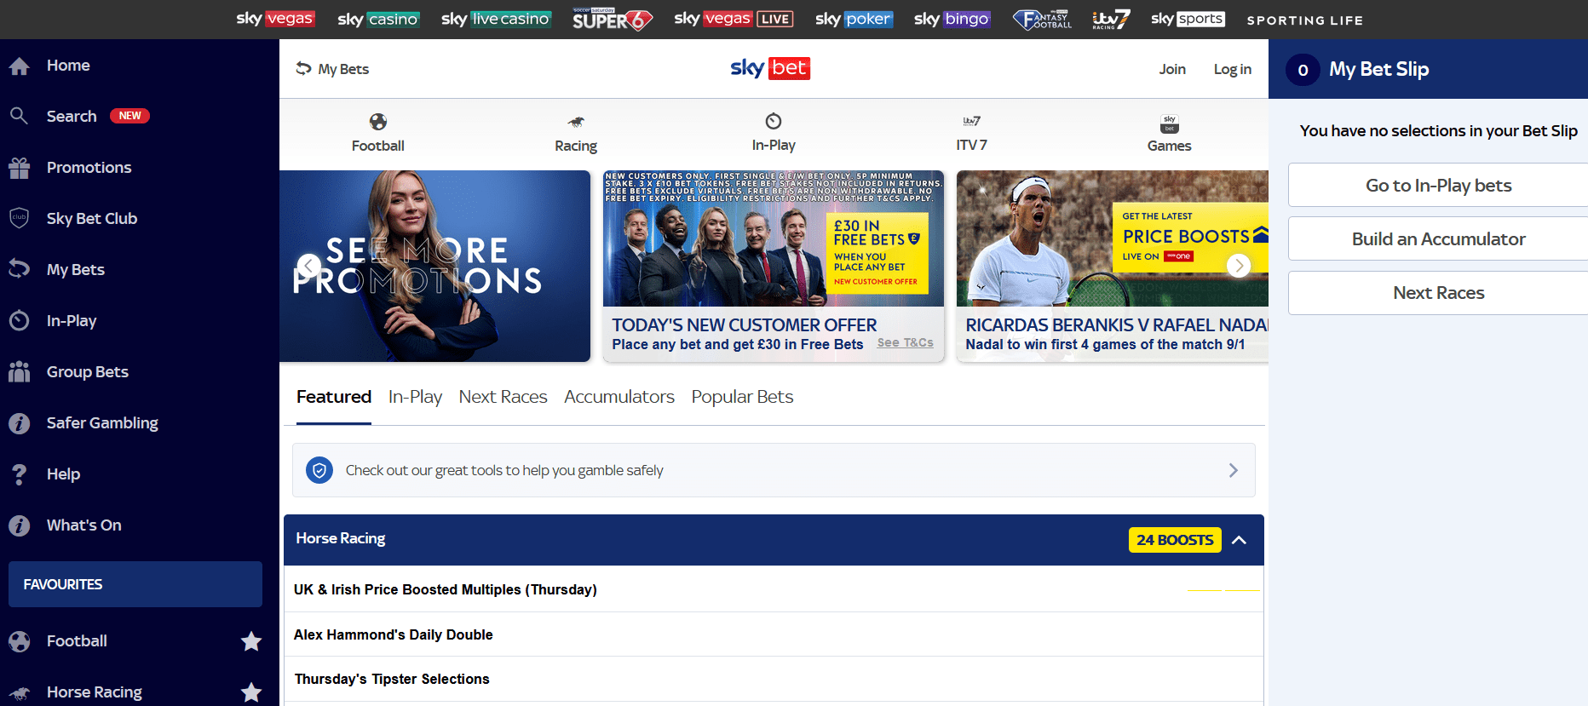Open the See More Promotions banner
Image resolution: width=1588 pixels, height=706 pixels.
pos(434,266)
